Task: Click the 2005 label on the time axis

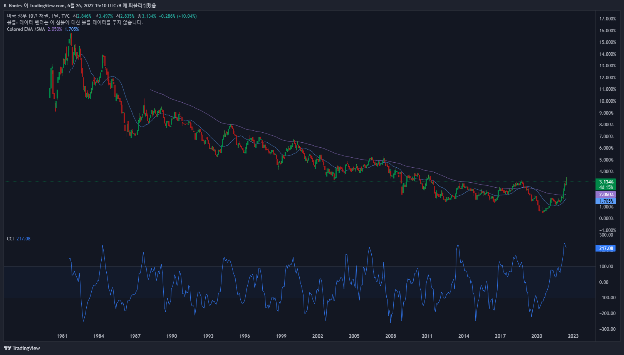Action: click(354, 336)
